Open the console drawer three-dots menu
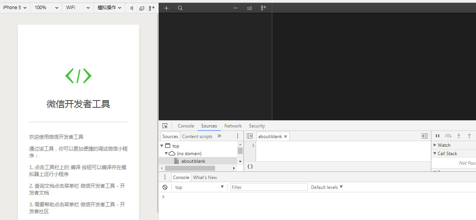 [165, 177]
